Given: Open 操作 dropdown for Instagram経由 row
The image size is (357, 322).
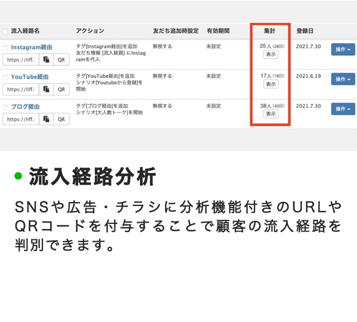Looking at the screenshot, I should click(343, 50).
